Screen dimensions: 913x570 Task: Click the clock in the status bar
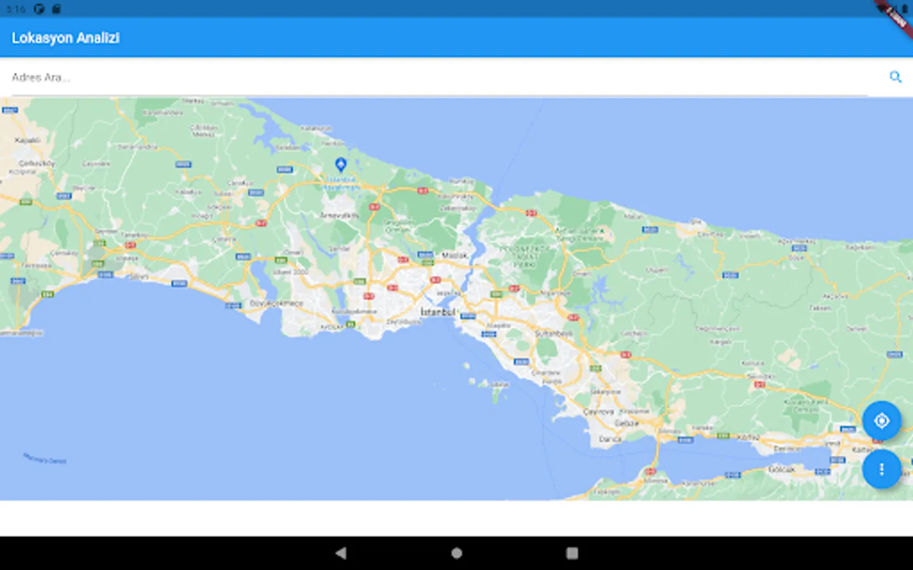pyautogui.click(x=15, y=9)
